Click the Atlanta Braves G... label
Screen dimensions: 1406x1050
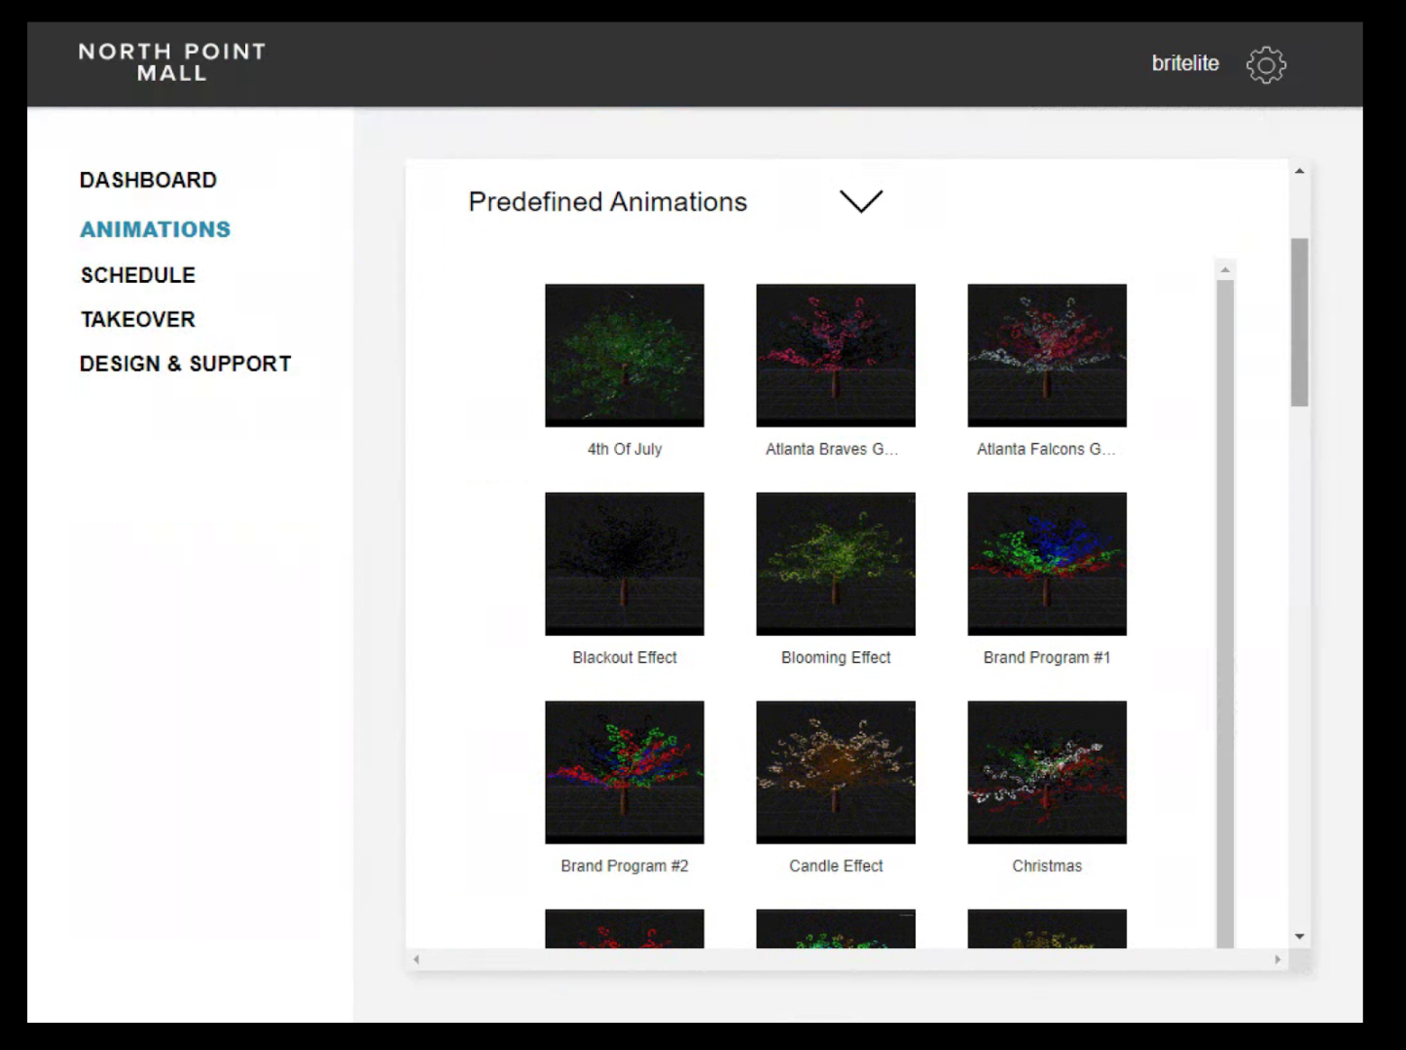coord(832,449)
